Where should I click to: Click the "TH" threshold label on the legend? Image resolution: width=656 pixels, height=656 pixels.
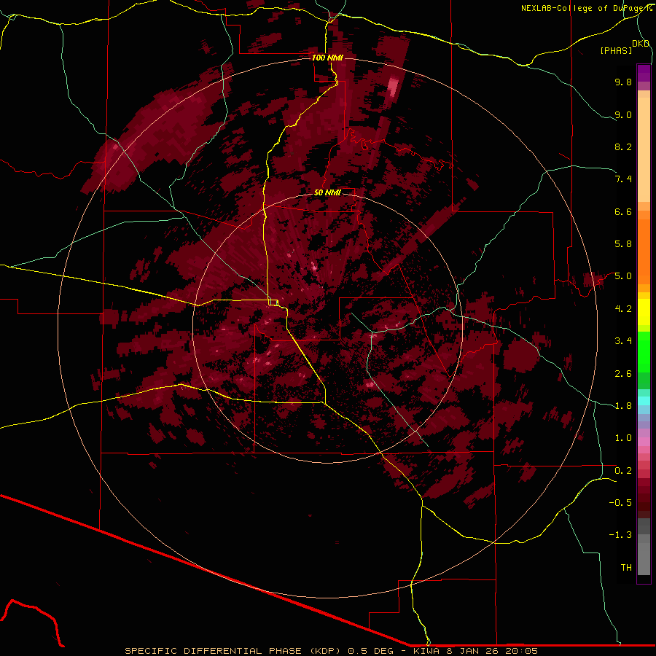[x=626, y=568]
